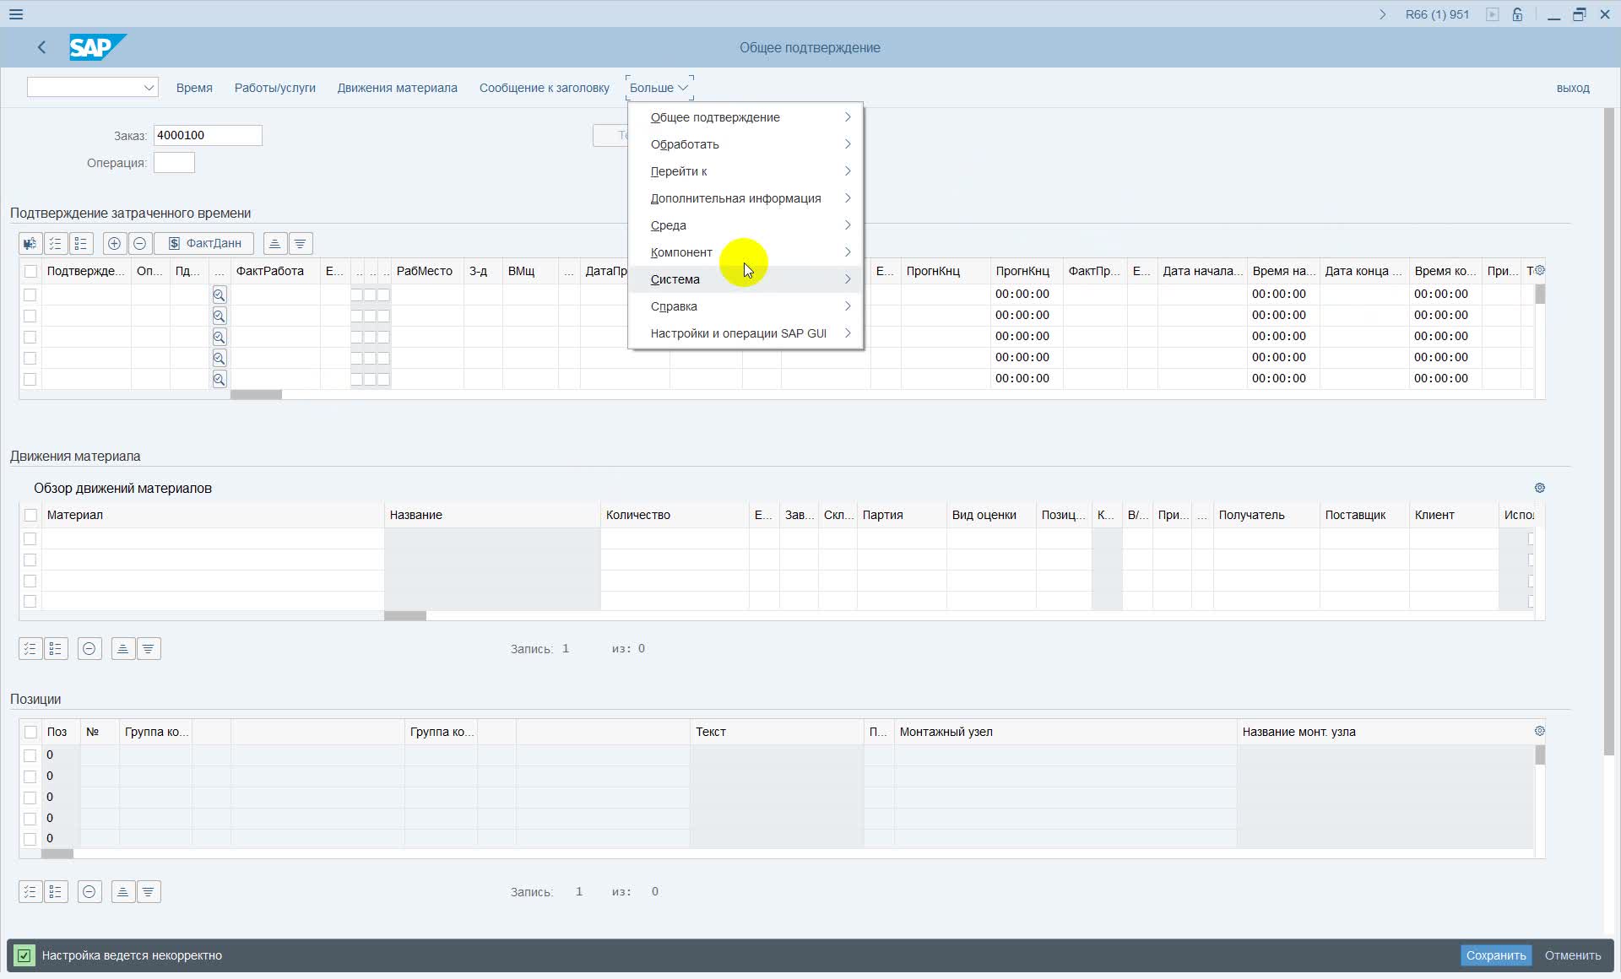Click the SAP logo
Viewport: 1621px width, 979px height.
coord(96,47)
